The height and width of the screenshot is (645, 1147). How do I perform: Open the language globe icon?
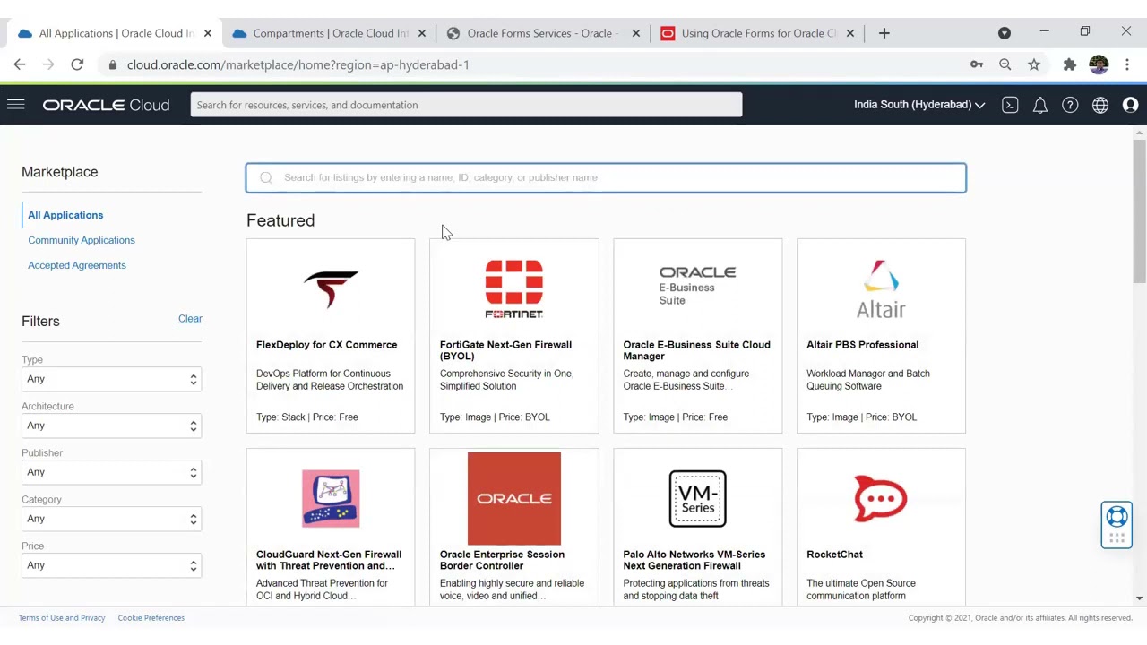(x=1100, y=105)
